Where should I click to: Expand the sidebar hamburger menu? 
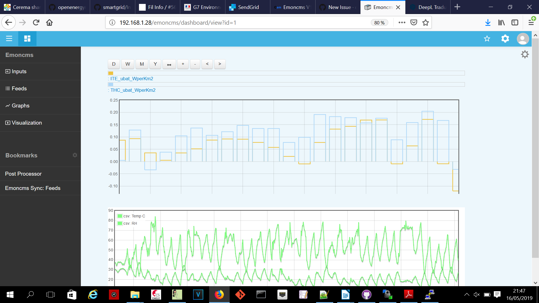click(x=9, y=38)
